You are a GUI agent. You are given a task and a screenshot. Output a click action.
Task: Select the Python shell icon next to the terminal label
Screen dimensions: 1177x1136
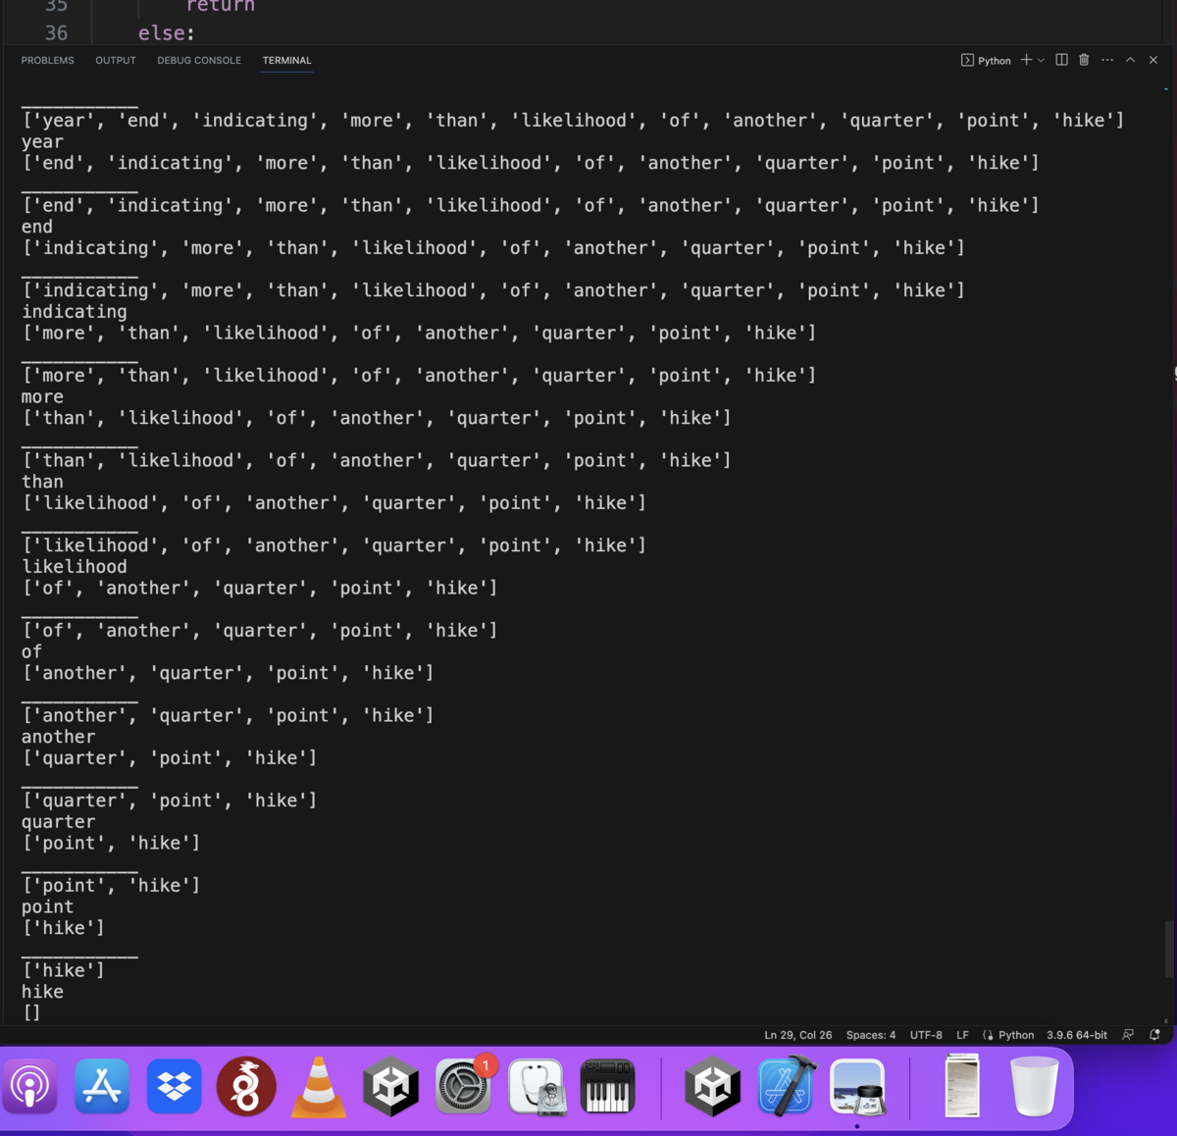tap(966, 60)
